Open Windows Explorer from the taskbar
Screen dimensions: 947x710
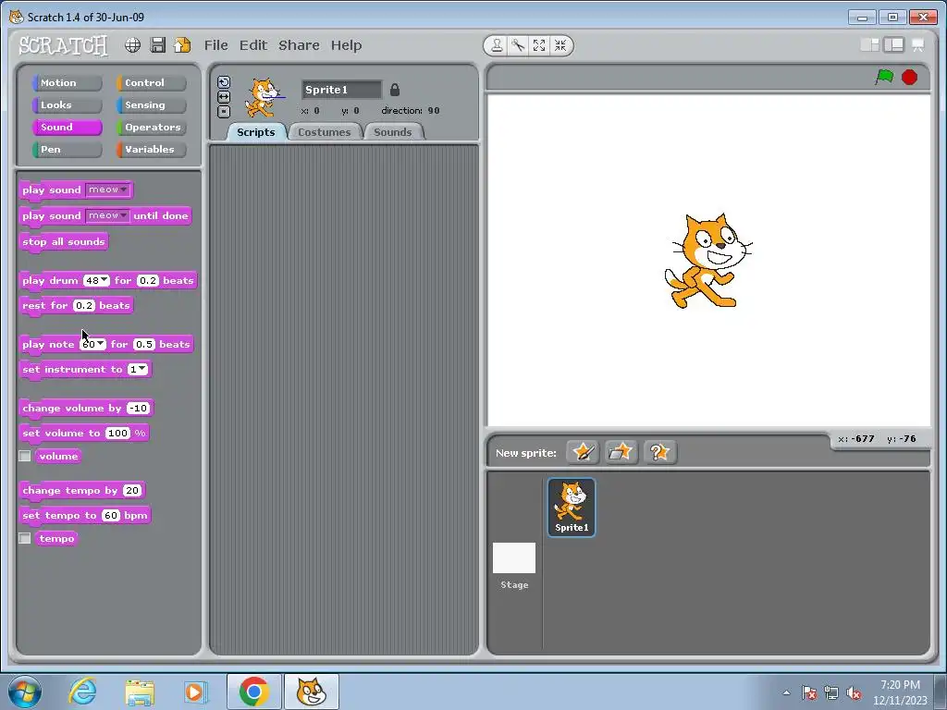(x=139, y=692)
